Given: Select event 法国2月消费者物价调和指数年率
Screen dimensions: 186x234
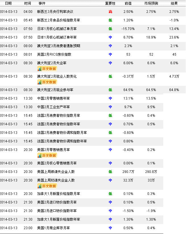Looking at the screenshot, I should [x=62, y=141].
